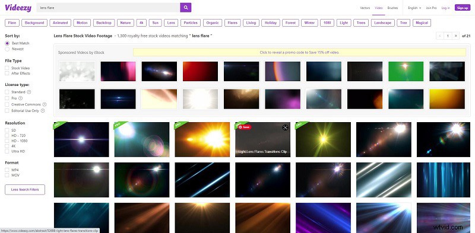Click the Organic tag button
This screenshot has height=233, width=475.
(213, 23)
